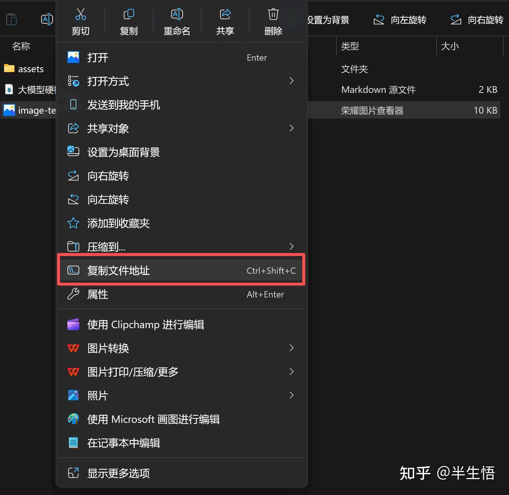Sort by the 大小 column header
The width and height of the screenshot is (509, 495).
click(450, 46)
